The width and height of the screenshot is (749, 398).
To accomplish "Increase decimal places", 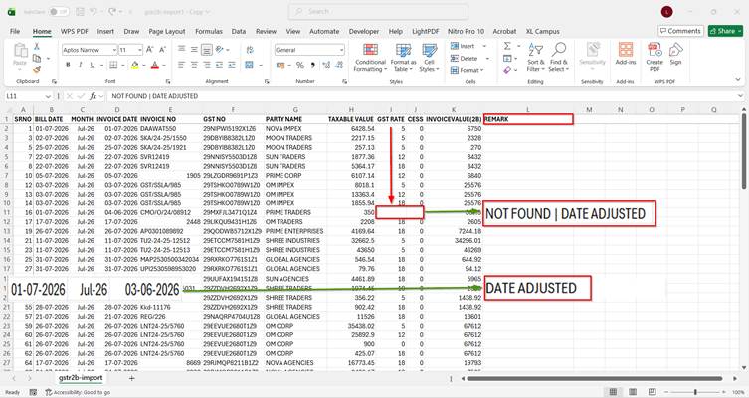I will (x=326, y=65).
